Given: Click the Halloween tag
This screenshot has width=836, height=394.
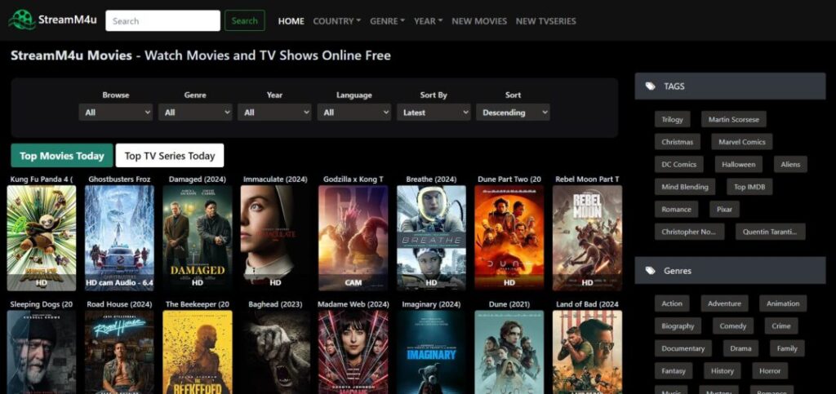Looking at the screenshot, I should click(738, 164).
